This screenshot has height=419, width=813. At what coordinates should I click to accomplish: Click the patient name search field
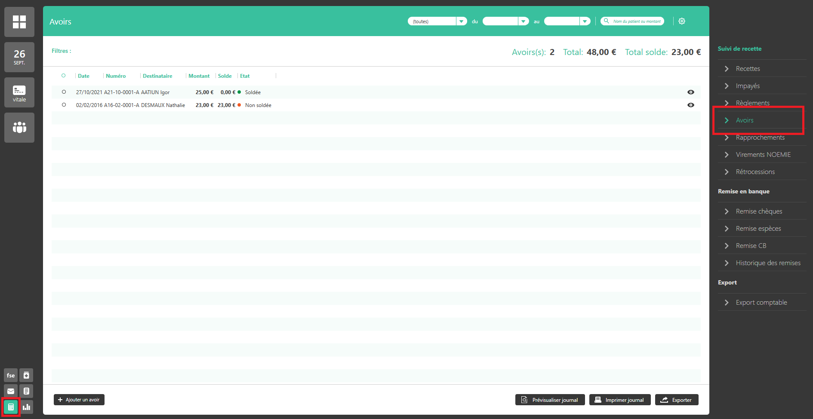(636, 21)
